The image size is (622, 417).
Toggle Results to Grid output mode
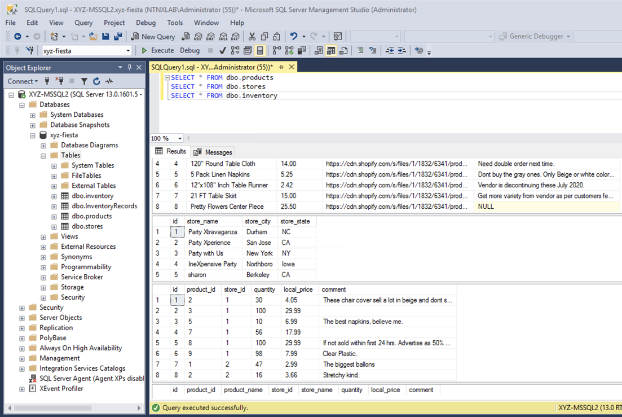[x=331, y=50]
